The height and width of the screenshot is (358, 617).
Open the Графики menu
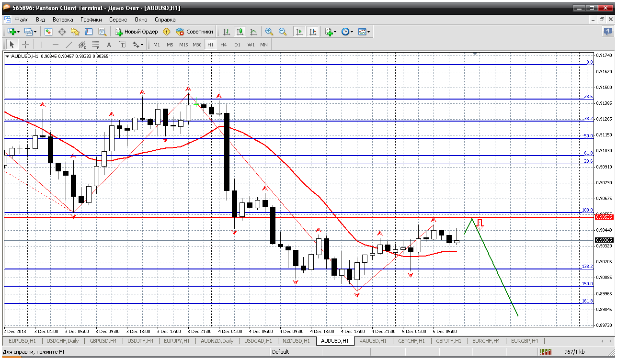(91, 20)
